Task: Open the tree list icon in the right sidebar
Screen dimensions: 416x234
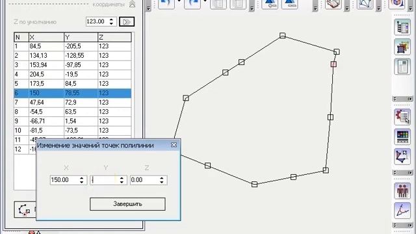Action: coord(402,27)
